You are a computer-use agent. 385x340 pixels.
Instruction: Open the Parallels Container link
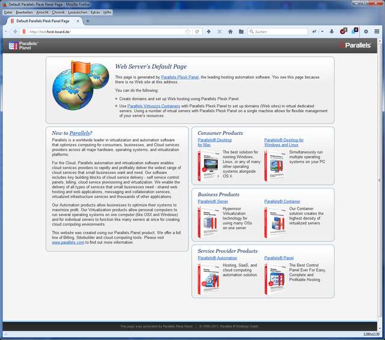point(282,202)
